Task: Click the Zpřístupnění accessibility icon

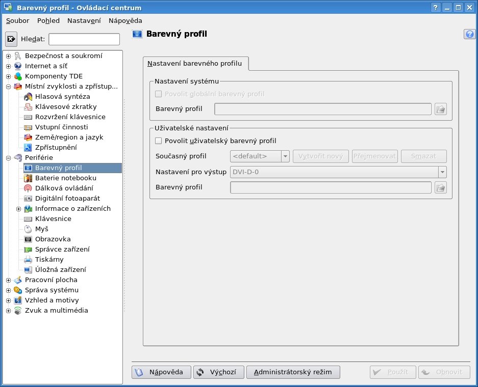Action: point(28,148)
